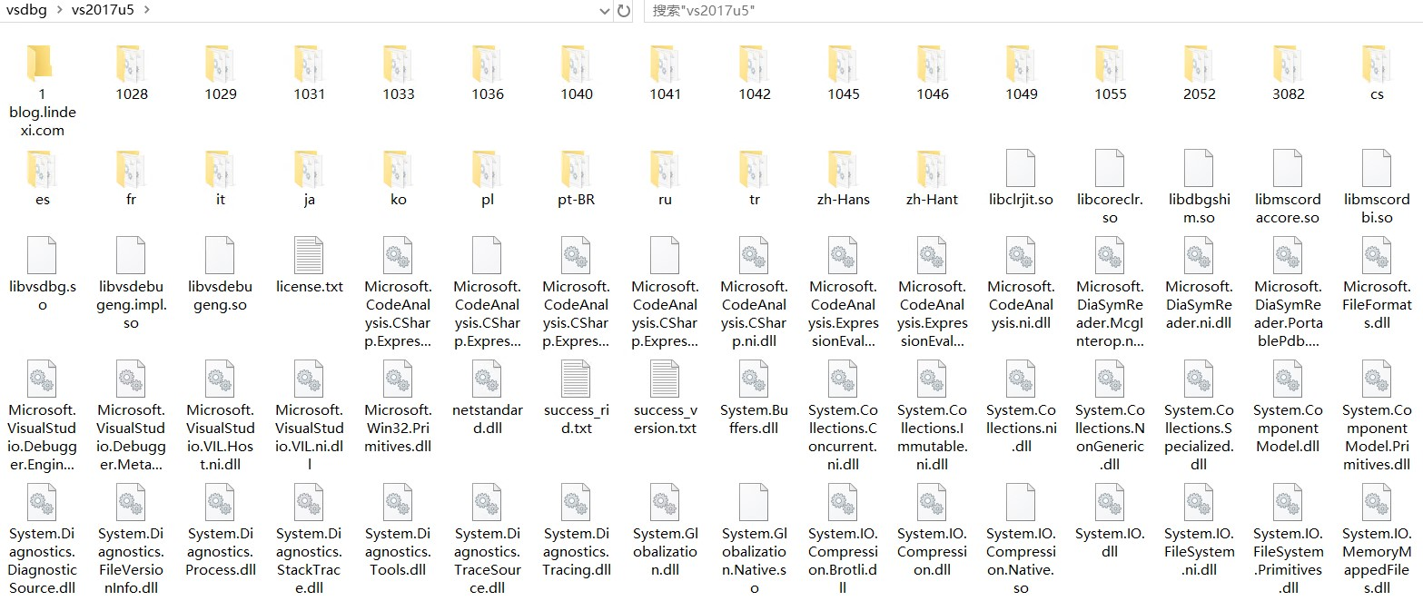The image size is (1423, 601).
Task: Select System.Collections.Immutable.ni.dll file
Action: 933,416
